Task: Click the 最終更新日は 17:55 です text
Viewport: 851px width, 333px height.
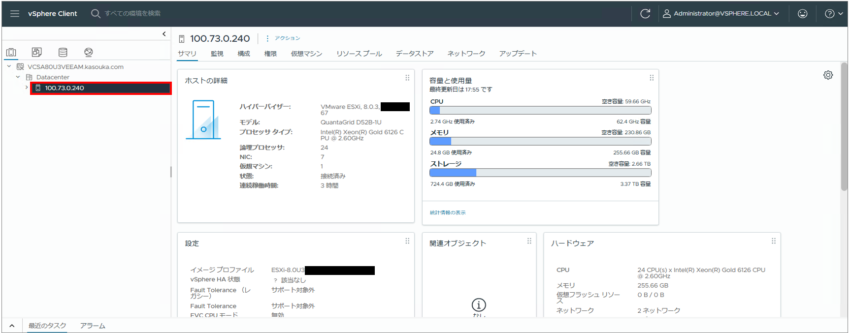Action: click(x=460, y=90)
